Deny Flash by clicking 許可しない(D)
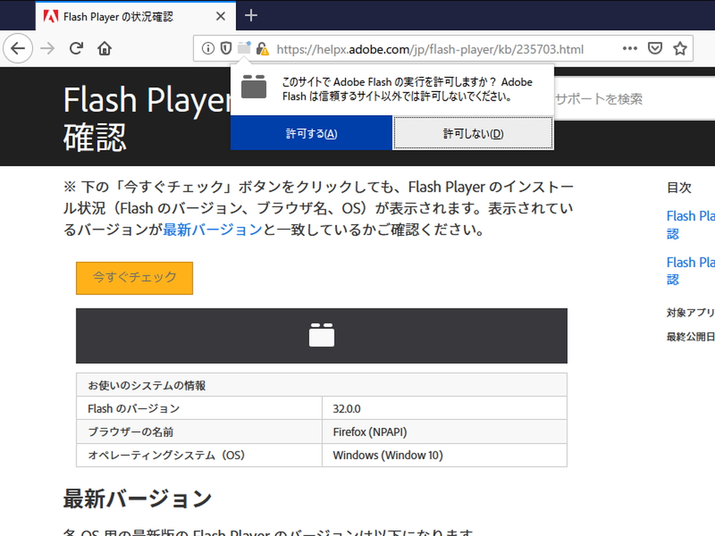The height and width of the screenshot is (536, 715). (x=473, y=133)
